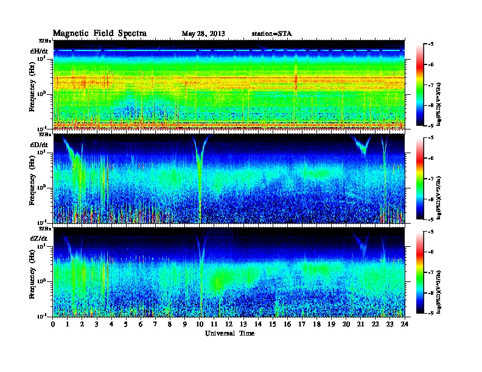Click the dZ/dt panel color bar
This screenshot has height=372, width=482.
click(420, 272)
